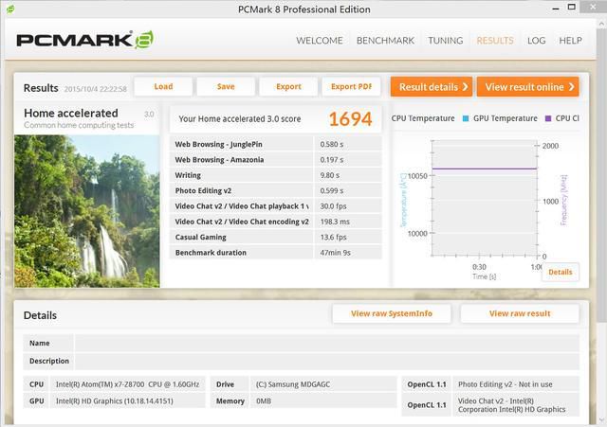Click the chart Details button
607x427 pixels.
(561, 272)
